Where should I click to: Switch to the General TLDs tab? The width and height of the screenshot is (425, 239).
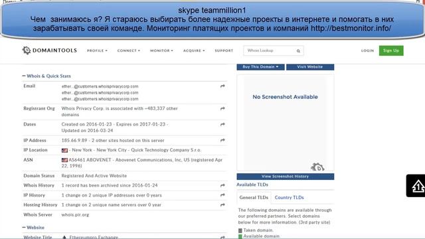[x=254, y=198]
